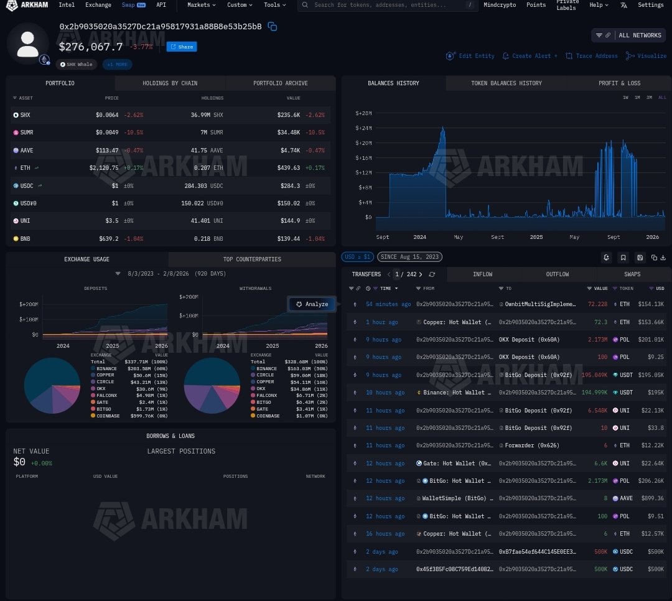Switch to TOKEN BALANCES HISTORY tab
Image resolution: width=672 pixels, height=601 pixels.
click(506, 83)
